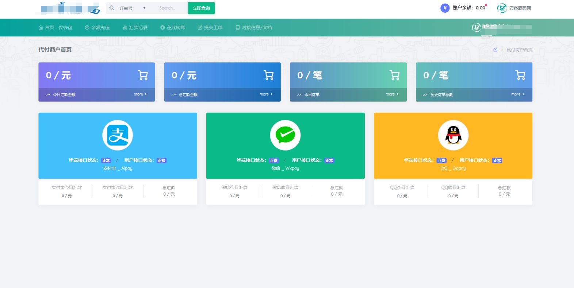
Task: Focus the Search input field
Action: coord(172,8)
